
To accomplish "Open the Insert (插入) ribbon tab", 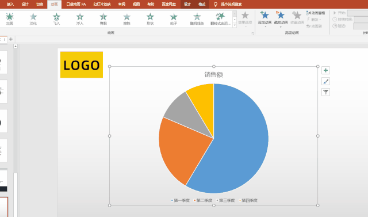I will click(10, 4).
